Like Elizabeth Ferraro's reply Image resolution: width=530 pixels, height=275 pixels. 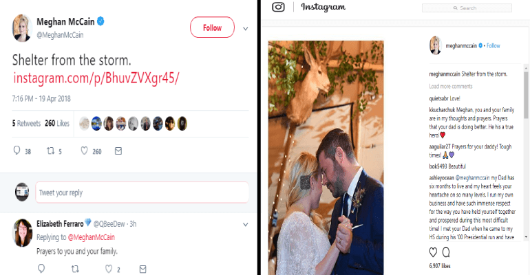click(109, 269)
